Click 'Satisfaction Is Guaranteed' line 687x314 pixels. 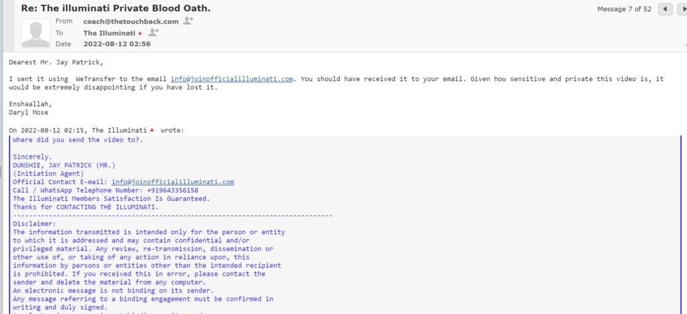click(x=111, y=199)
